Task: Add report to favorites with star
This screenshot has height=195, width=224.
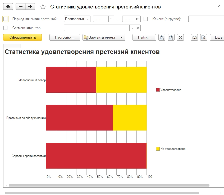Action: click(x=43, y=7)
